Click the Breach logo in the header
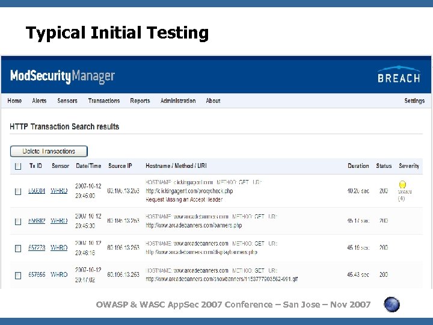Viewport: 433px width, 325px height. 399,75
